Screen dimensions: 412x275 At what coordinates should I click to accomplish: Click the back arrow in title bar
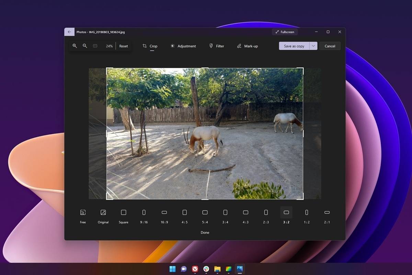click(69, 32)
